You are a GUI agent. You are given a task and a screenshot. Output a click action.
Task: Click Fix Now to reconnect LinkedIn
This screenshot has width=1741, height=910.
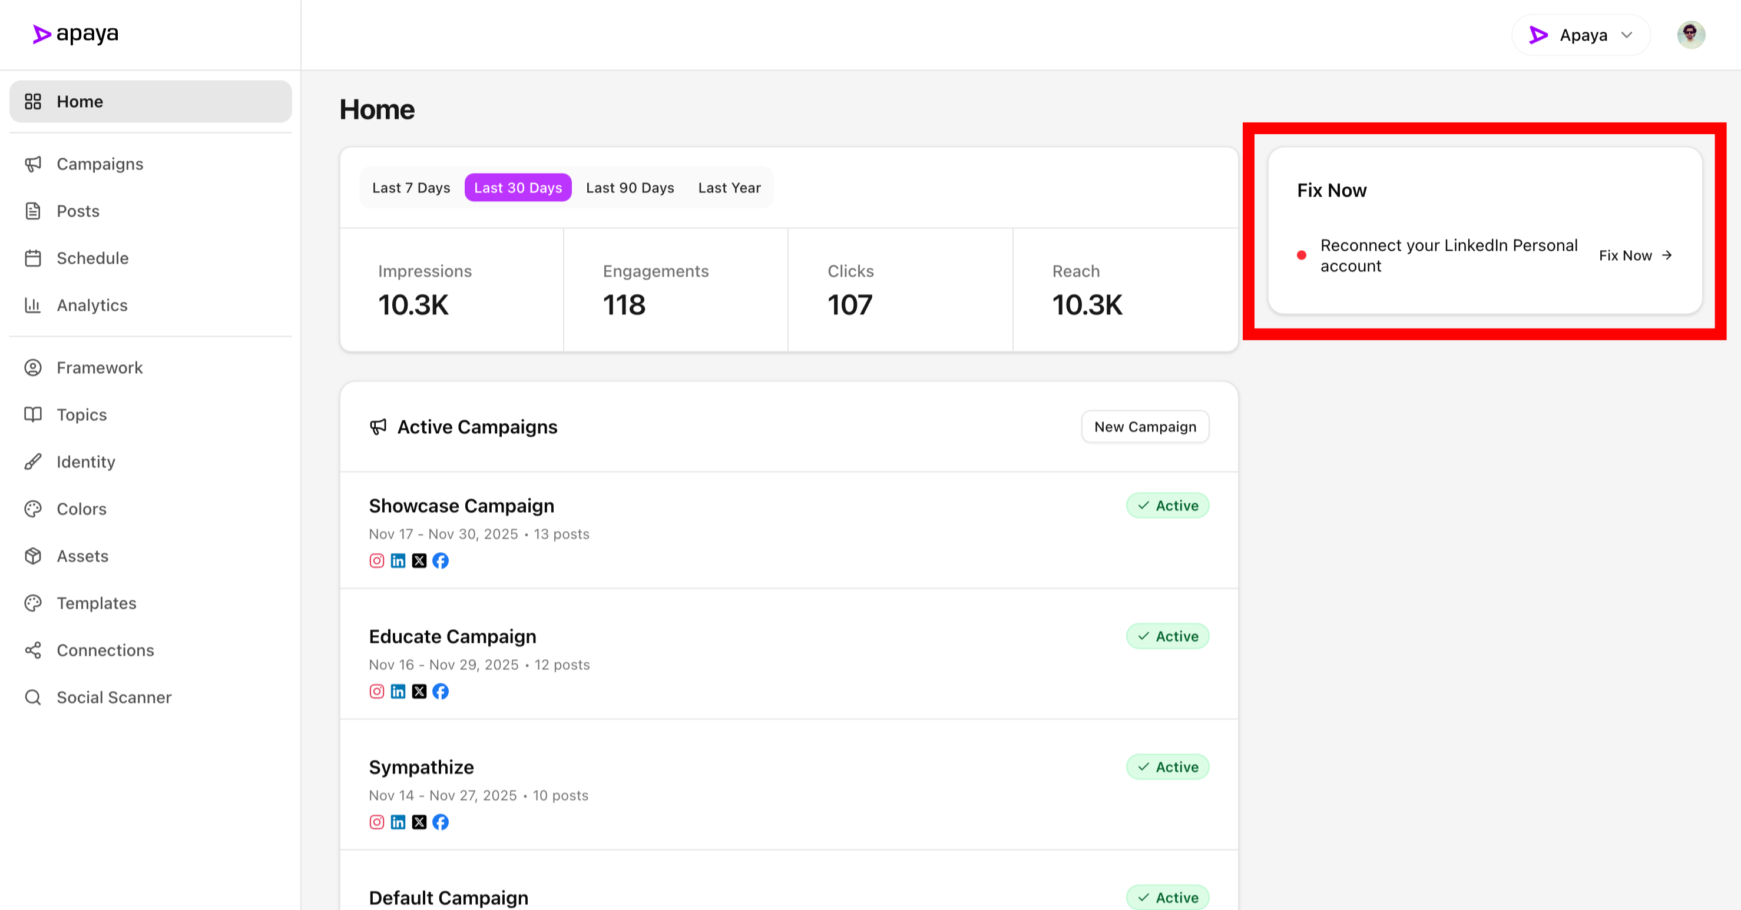pyautogui.click(x=1634, y=255)
